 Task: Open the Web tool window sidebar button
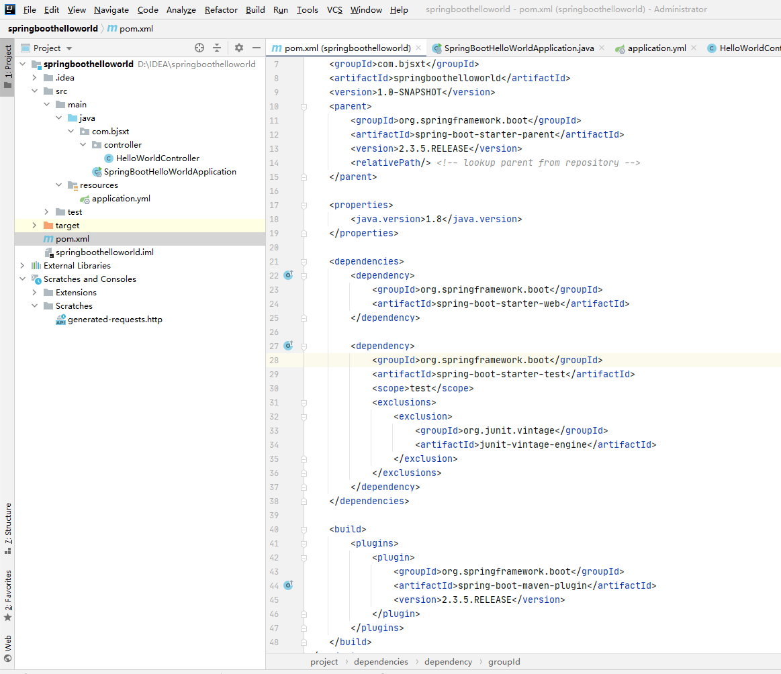point(7,648)
